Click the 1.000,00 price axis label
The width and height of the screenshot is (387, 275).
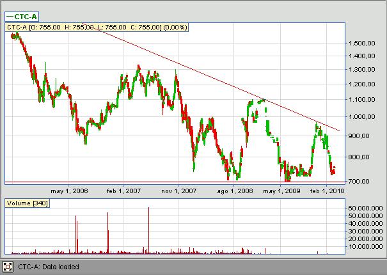pyautogui.click(x=361, y=116)
